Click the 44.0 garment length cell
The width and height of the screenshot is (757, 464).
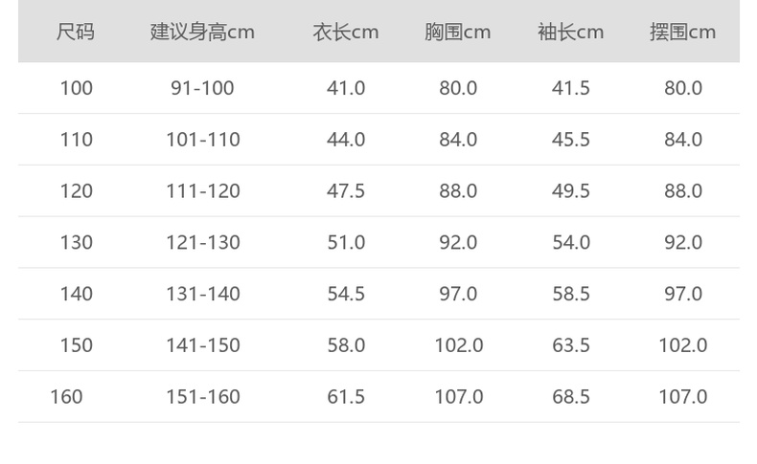coord(346,140)
